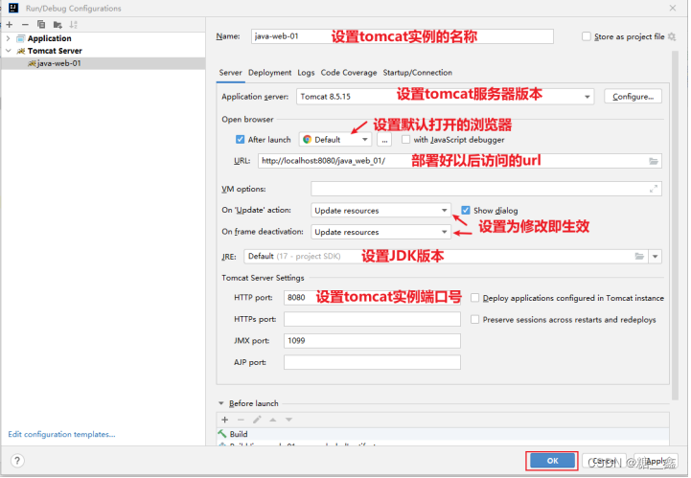Click the OK button
This screenshot has width=691, height=478.
[x=553, y=461]
